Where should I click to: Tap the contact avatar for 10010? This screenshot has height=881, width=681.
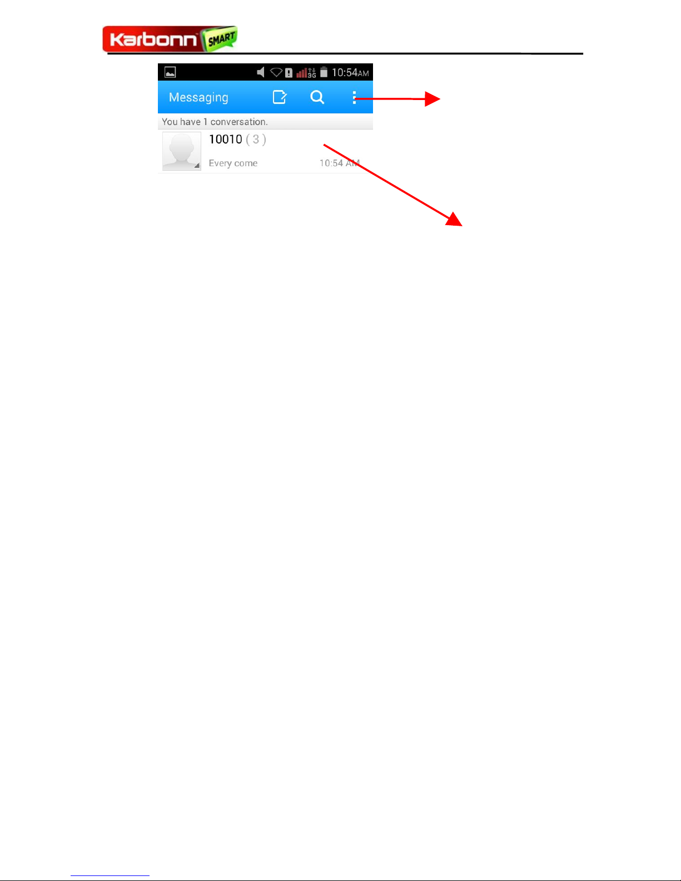[x=182, y=151]
